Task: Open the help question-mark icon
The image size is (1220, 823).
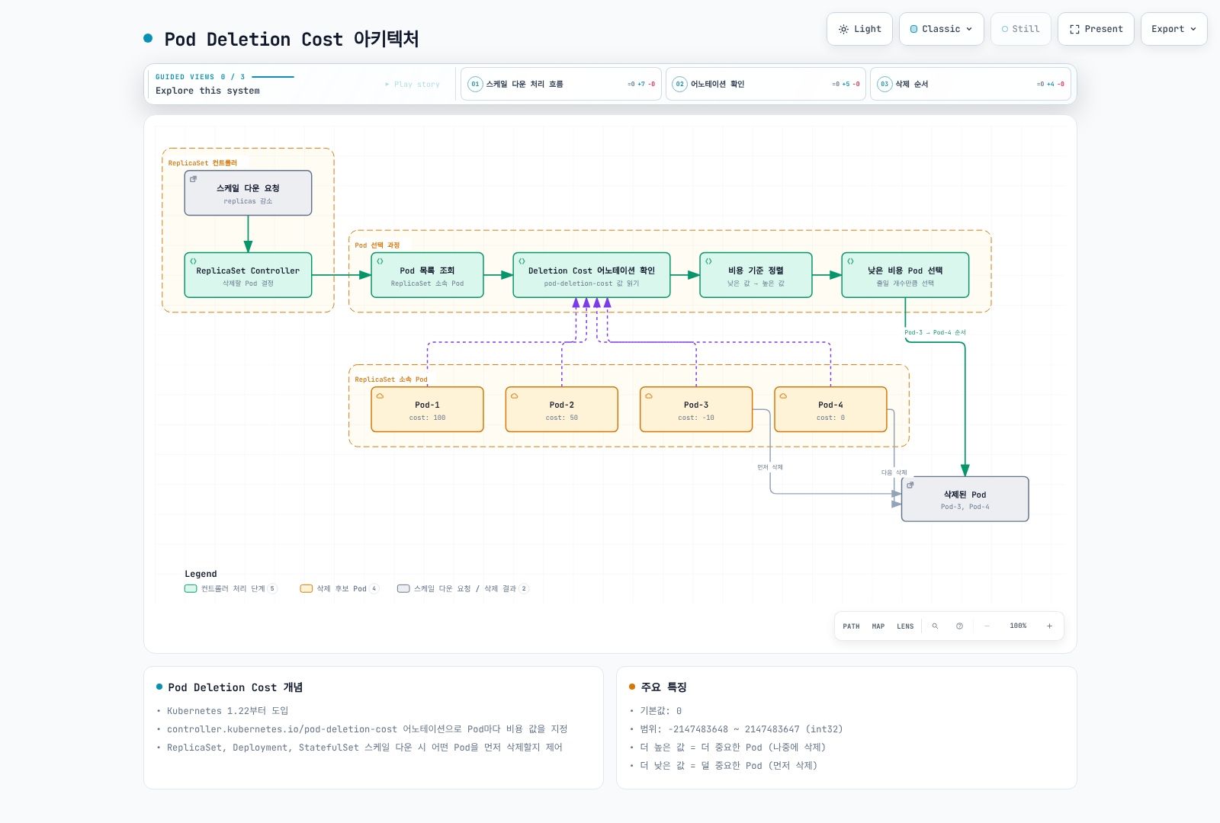Action: coord(959,626)
